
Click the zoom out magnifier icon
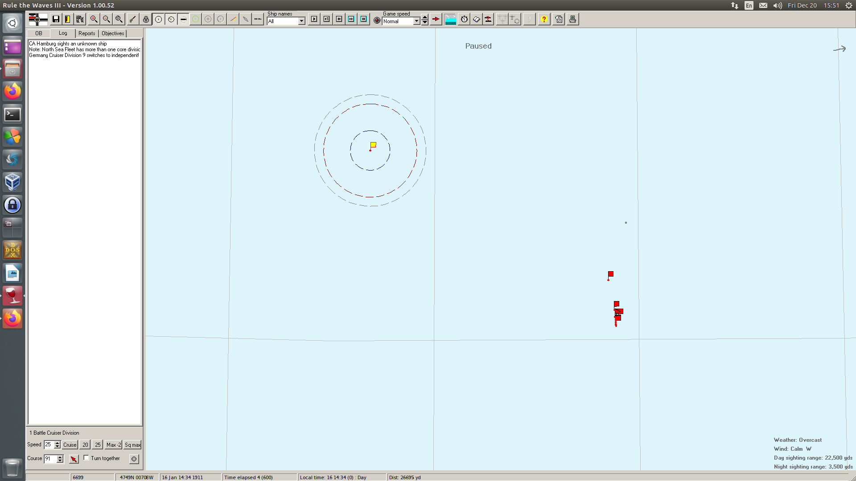pos(106,19)
